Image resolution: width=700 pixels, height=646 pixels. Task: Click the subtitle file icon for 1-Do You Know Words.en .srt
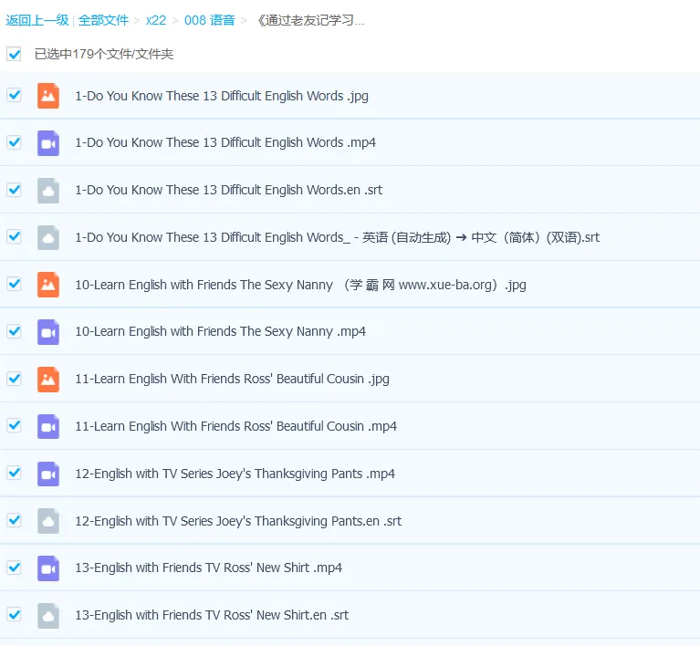(48, 190)
